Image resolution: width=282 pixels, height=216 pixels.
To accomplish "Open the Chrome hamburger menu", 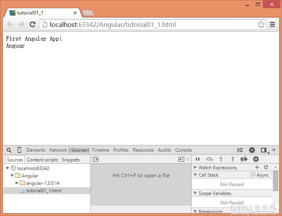I will (x=273, y=24).
